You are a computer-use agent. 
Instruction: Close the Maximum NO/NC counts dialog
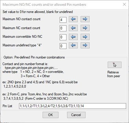click(x=124, y=4)
